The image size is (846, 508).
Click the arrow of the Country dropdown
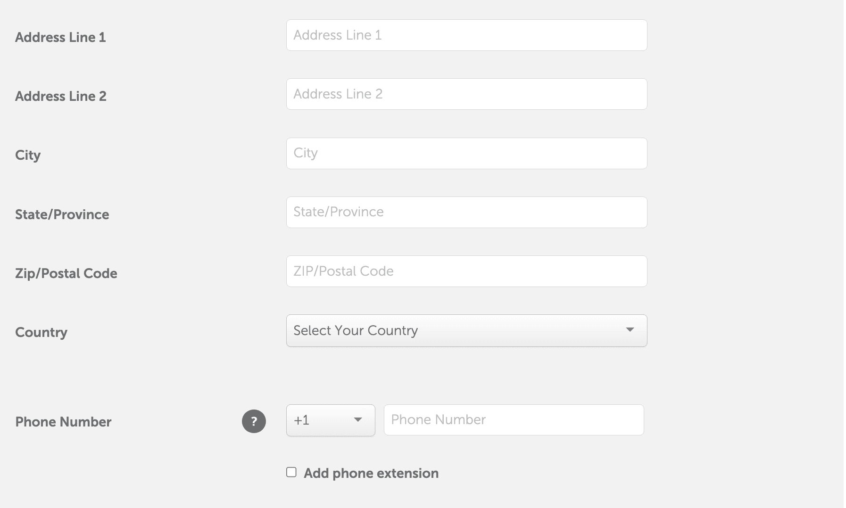point(630,330)
